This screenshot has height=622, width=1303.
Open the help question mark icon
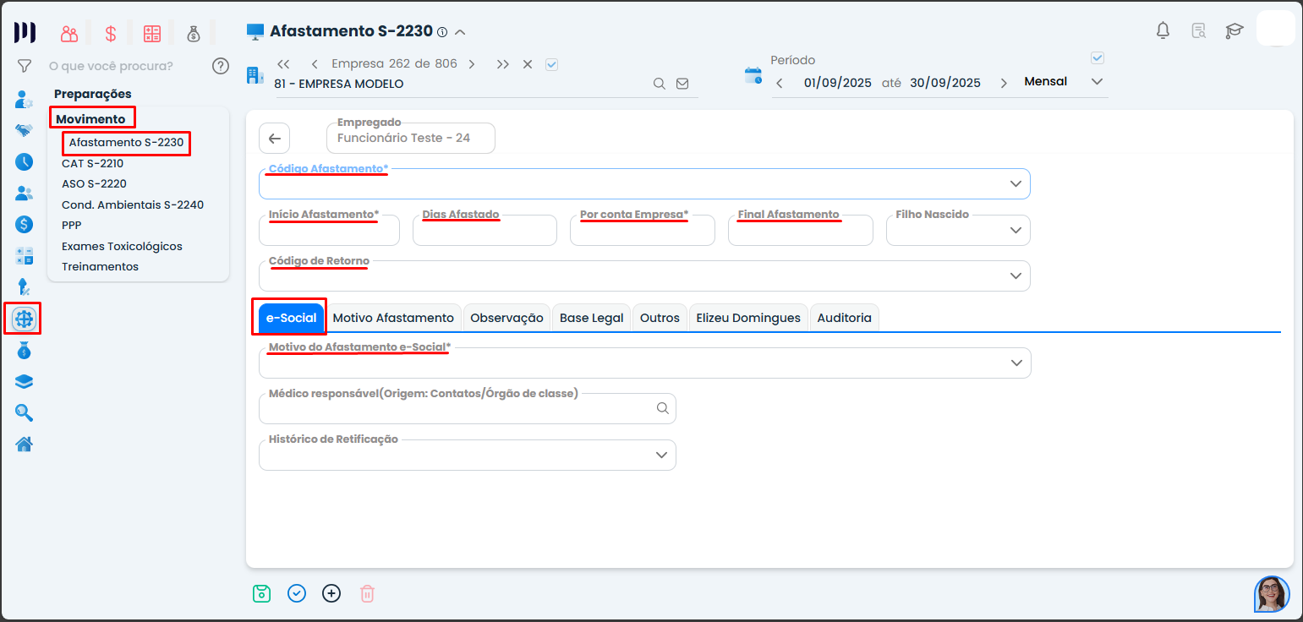221,66
